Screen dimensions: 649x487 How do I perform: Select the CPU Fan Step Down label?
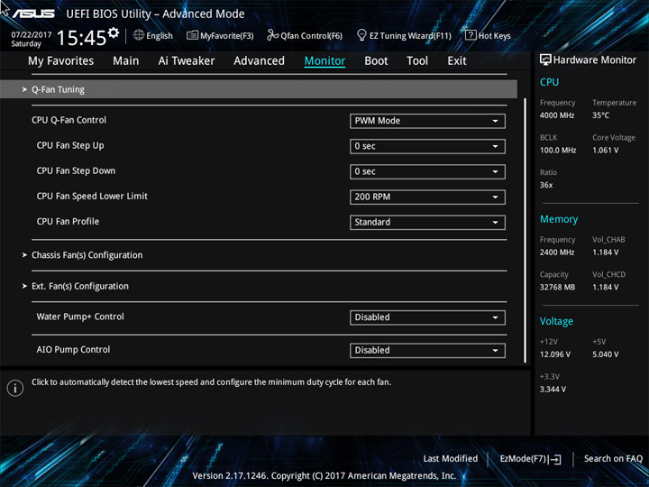(x=76, y=170)
